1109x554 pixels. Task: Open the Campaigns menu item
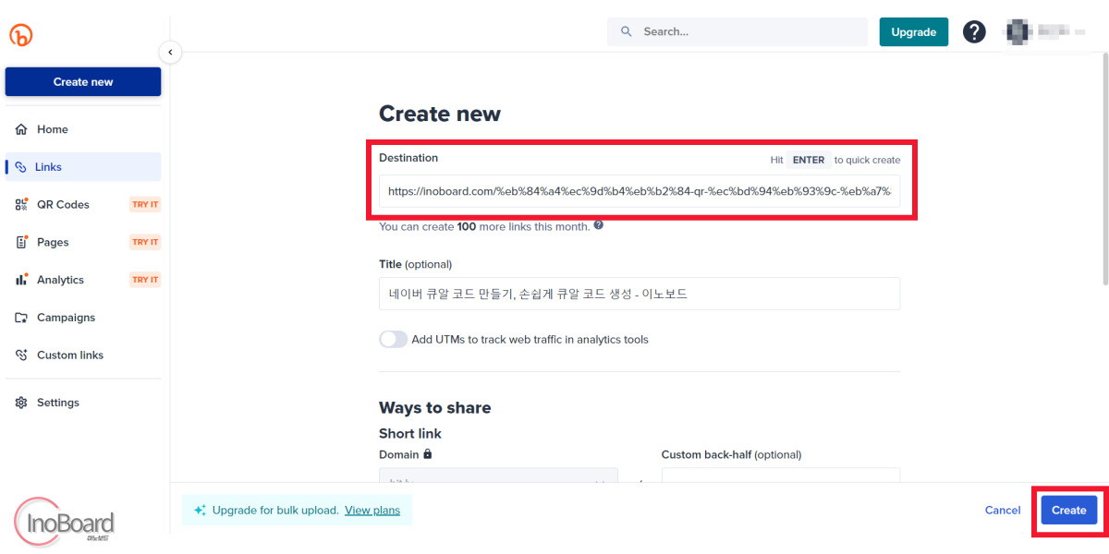[x=83, y=318]
